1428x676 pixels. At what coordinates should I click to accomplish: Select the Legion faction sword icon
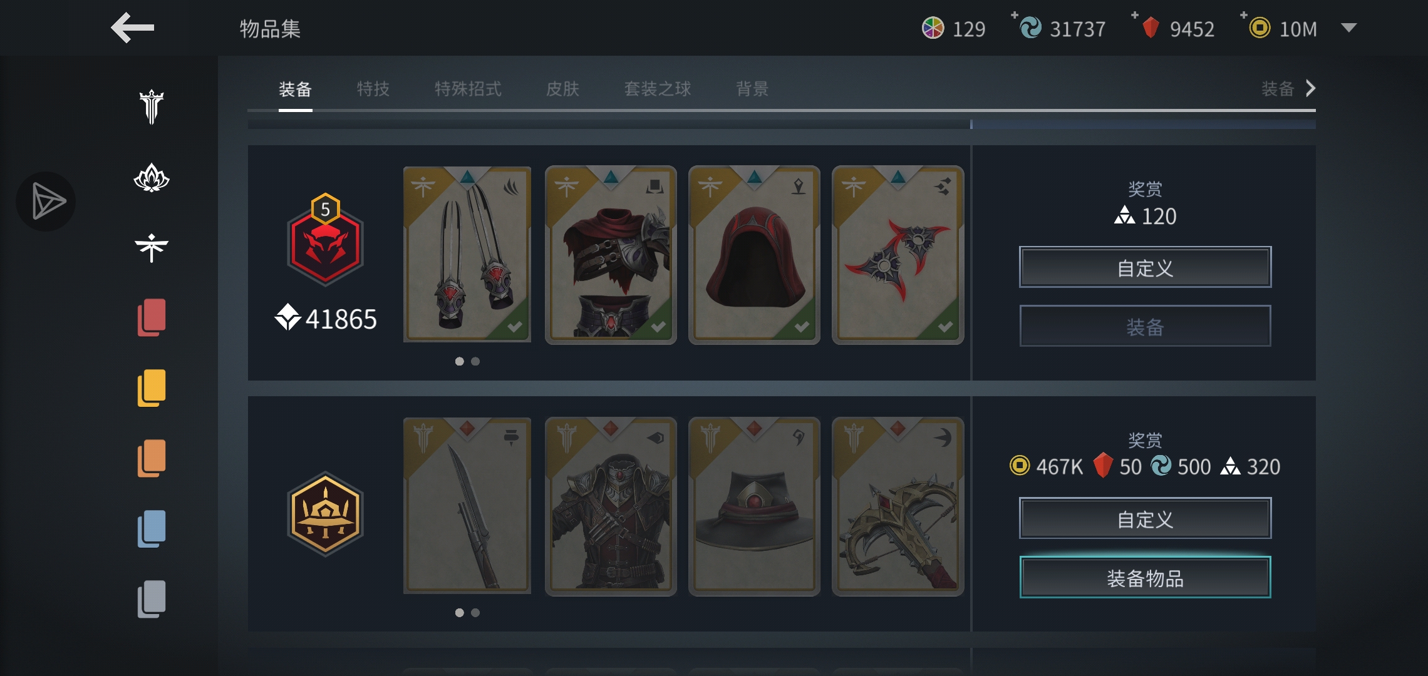tap(152, 106)
